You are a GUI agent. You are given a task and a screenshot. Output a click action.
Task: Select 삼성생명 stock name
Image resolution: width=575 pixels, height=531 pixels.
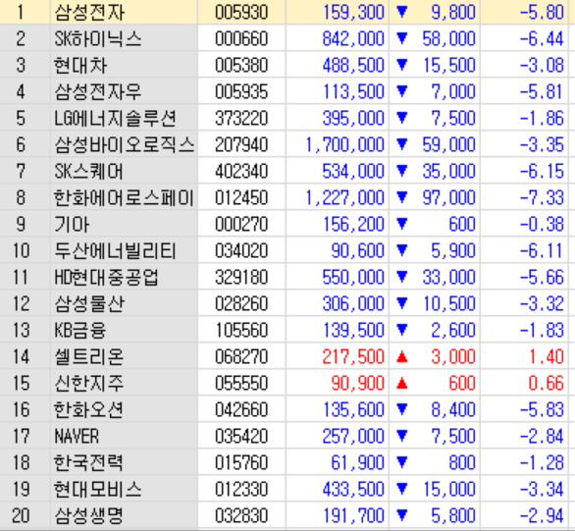click(x=88, y=515)
